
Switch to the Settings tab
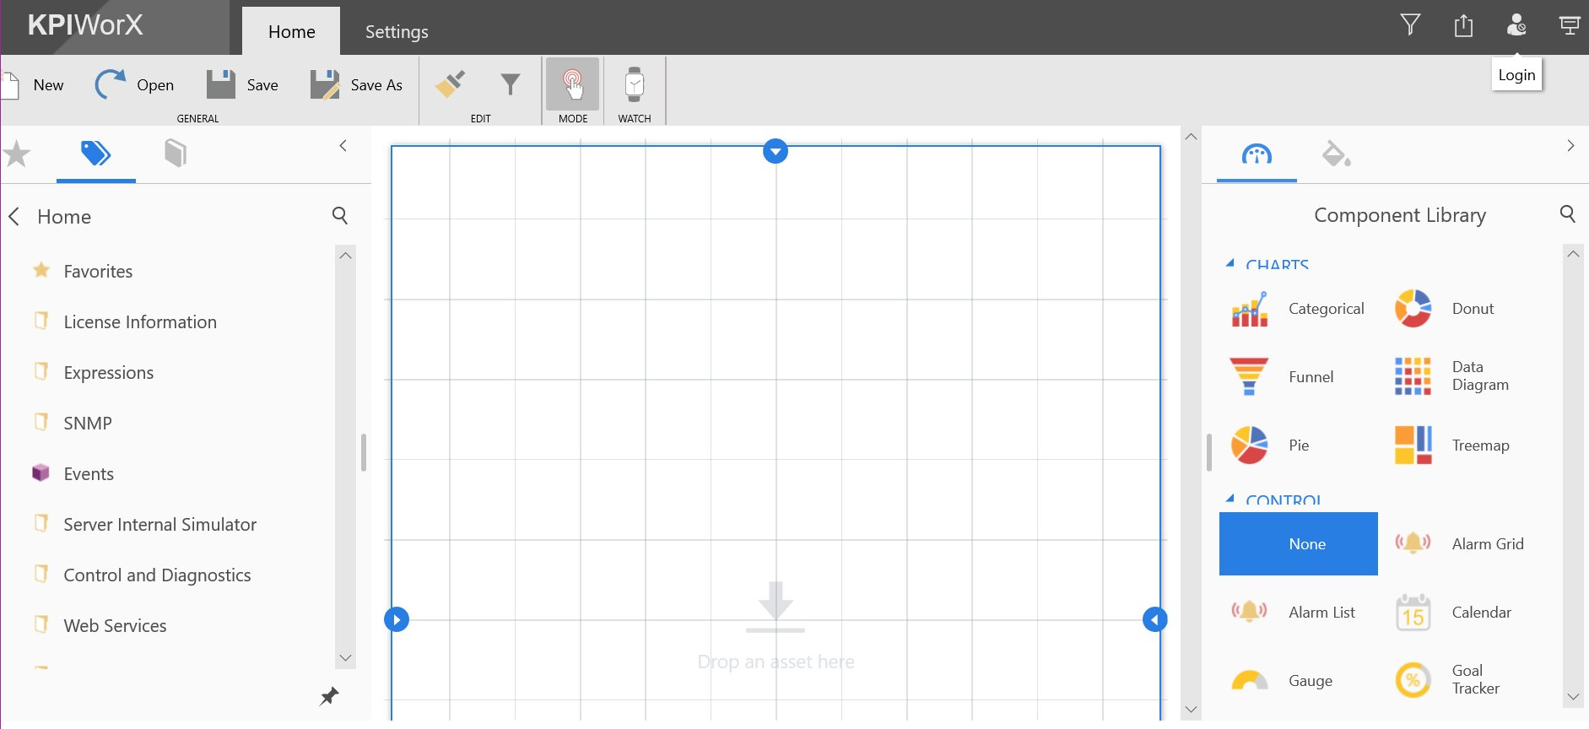397,32
